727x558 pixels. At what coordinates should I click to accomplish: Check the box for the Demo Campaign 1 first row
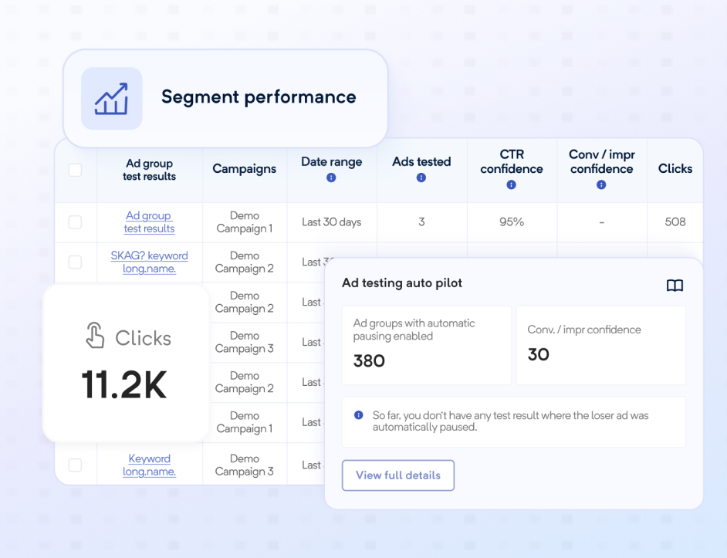(x=75, y=222)
